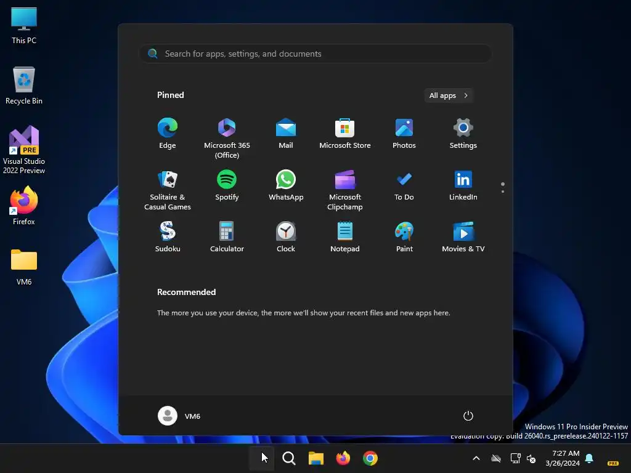
Task: Launch Movies & TV
Action: point(463,237)
